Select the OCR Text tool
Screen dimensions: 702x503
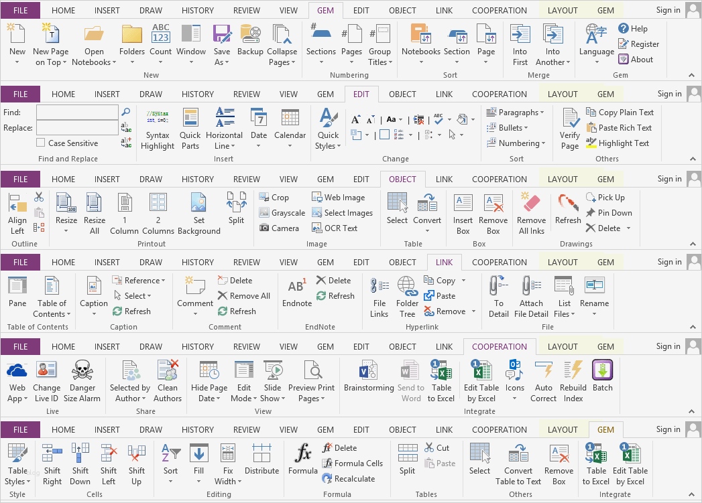339,228
